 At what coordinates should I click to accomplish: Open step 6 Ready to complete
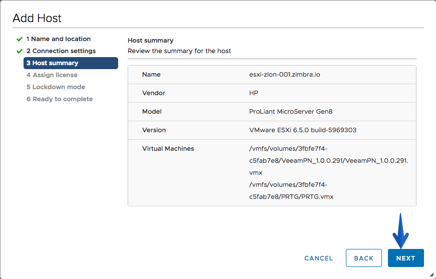point(60,99)
